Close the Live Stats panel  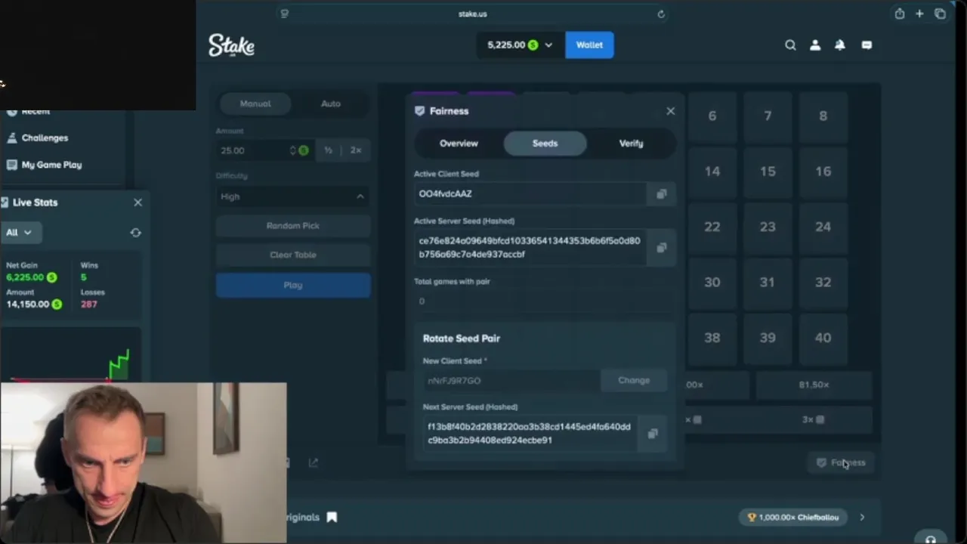tap(137, 202)
